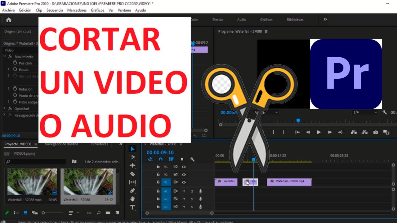This screenshot has width=397, height=223.
Task: Toggle Linked Selection in the timeline
Action: [171, 159]
